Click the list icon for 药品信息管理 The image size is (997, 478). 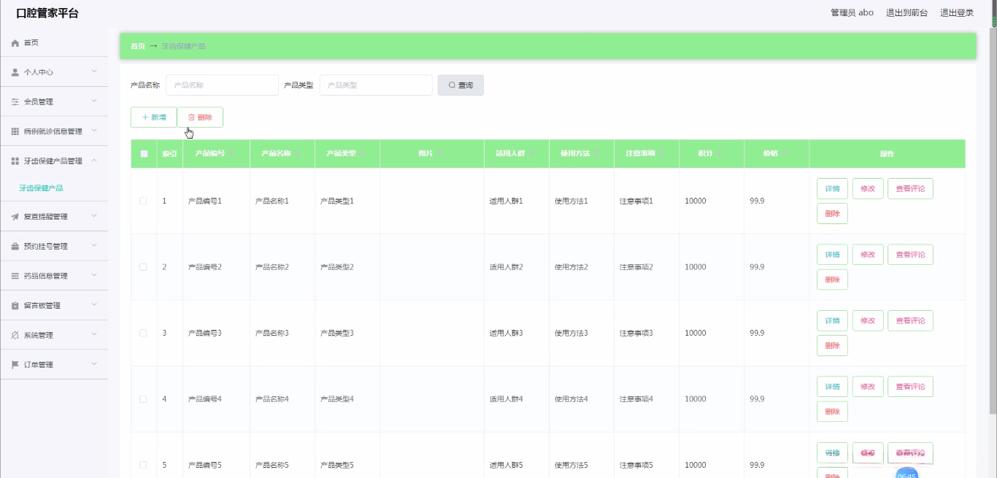click(15, 276)
